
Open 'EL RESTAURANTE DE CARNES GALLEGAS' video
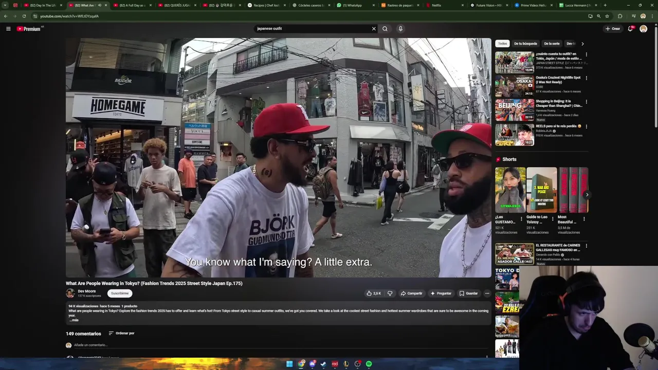[x=515, y=254]
